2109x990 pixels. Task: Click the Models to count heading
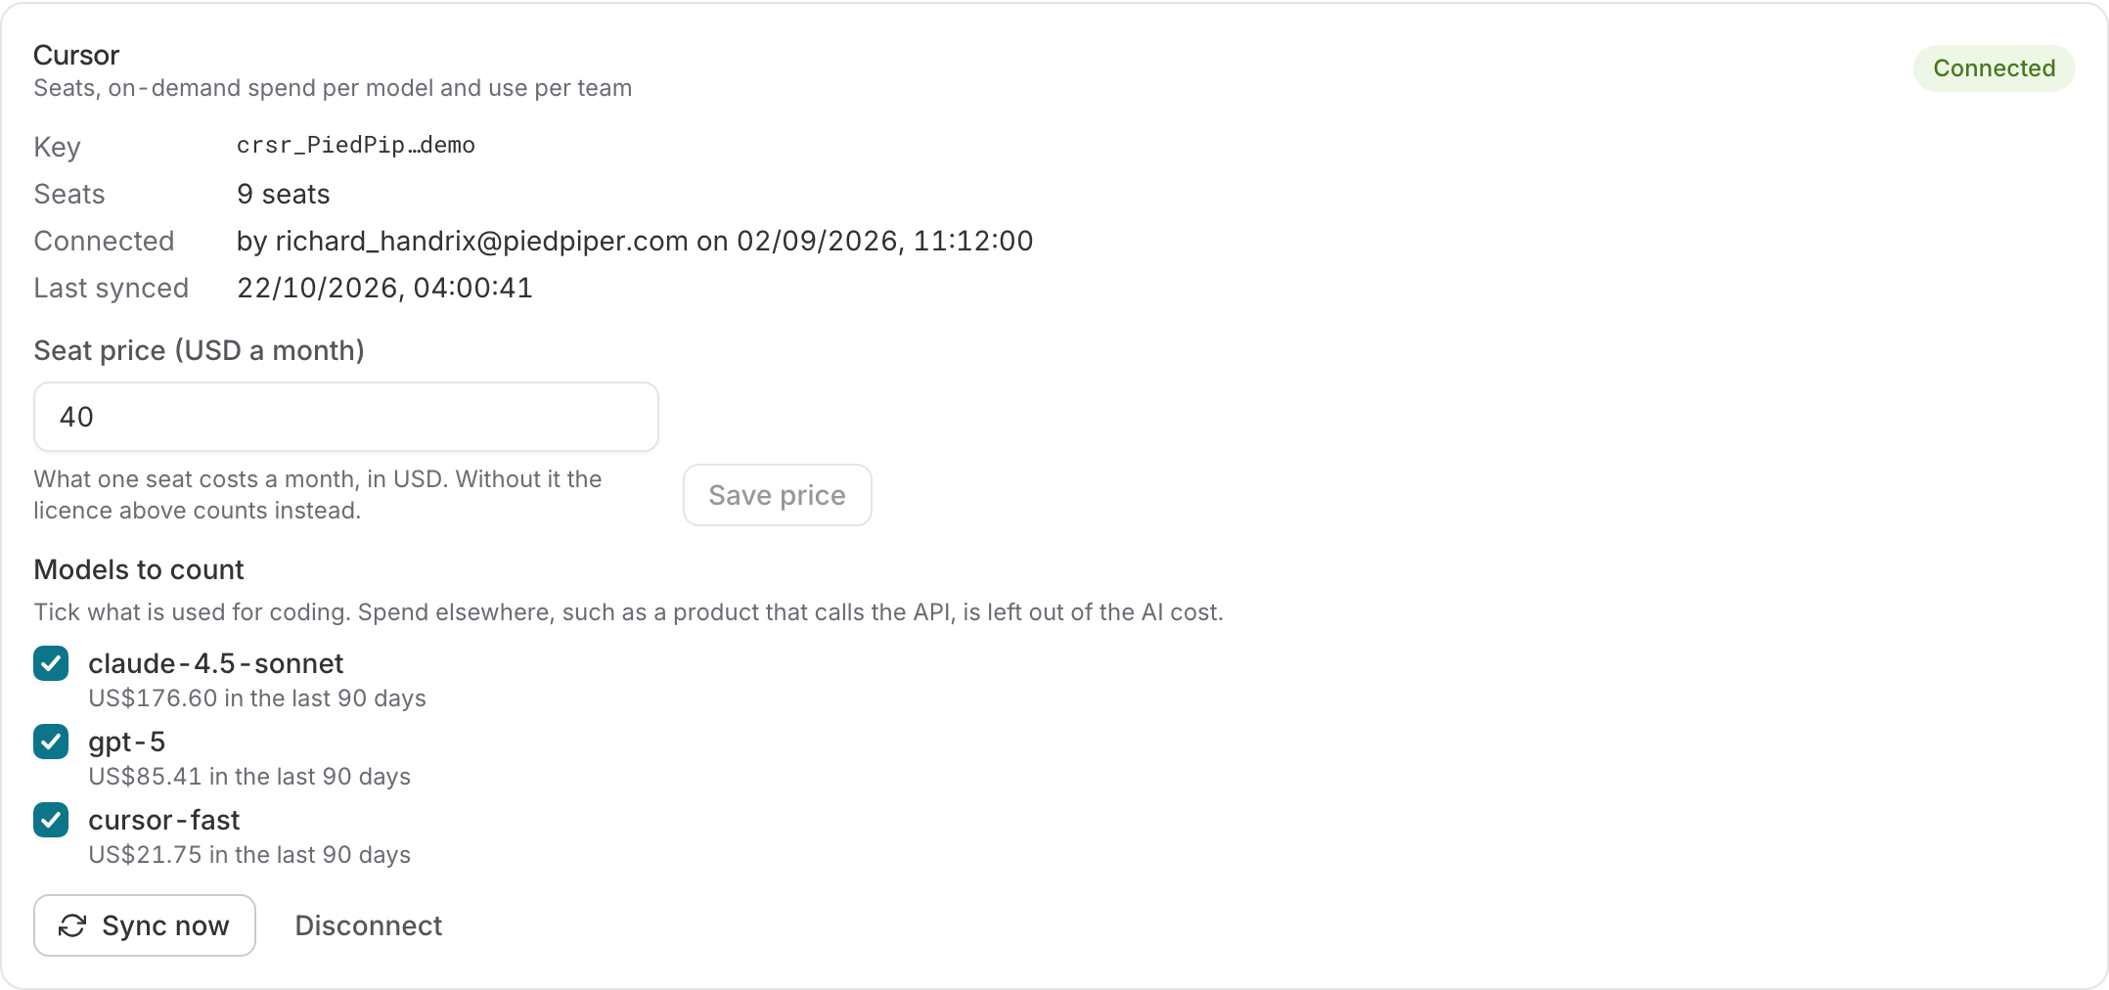click(139, 569)
